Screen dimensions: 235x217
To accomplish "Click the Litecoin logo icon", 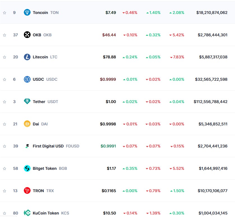I will click(27, 57).
